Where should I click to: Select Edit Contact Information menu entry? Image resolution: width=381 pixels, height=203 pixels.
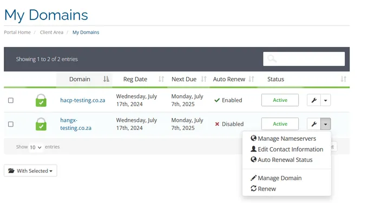(x=287, y=149)
